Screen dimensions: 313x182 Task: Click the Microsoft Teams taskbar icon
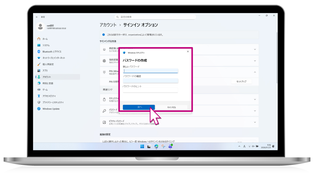170,146
